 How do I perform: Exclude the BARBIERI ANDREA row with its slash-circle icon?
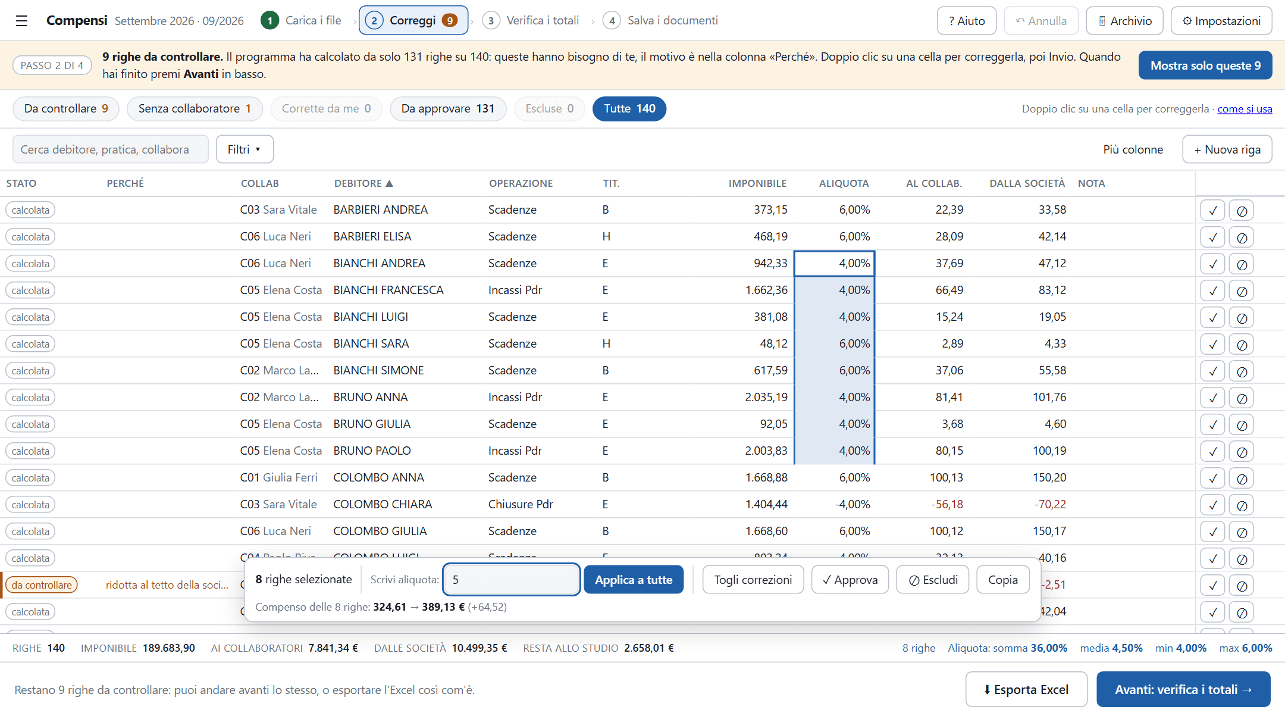pos(1242,210)
